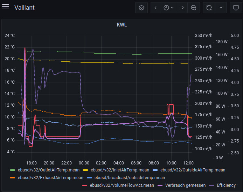Cycle the display view mode
Image resolution: width=243 pixels, height=192 pixels.
coord(234,8)
